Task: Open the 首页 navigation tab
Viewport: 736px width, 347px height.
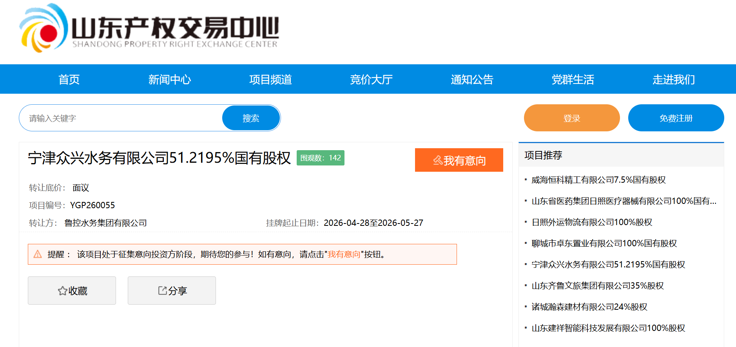Action: click(69, 80)
